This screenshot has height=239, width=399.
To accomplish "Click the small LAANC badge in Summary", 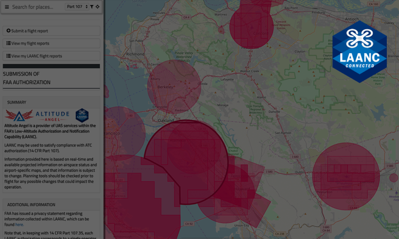I will click(82, 115).
